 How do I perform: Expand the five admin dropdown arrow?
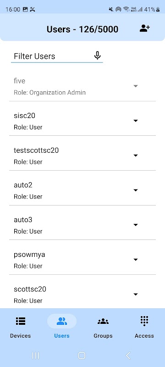click(x=136, y=86)
